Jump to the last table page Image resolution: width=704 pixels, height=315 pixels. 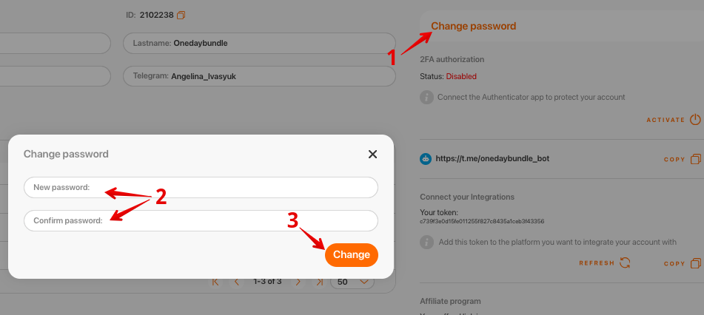(319, 282)
